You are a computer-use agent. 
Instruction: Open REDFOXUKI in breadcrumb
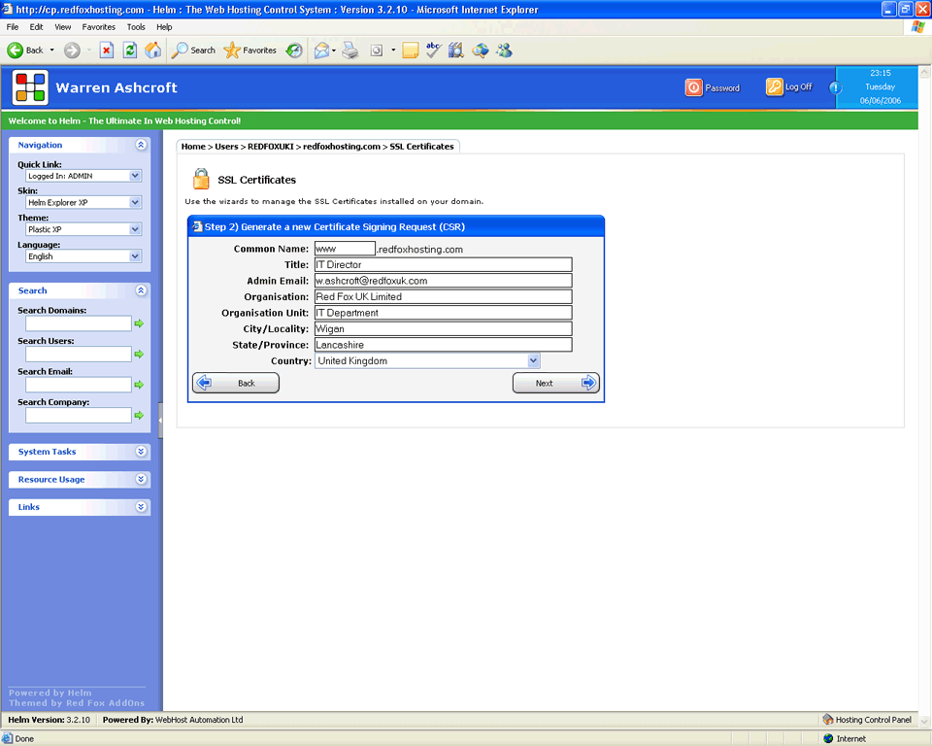(x=271, y=147)
